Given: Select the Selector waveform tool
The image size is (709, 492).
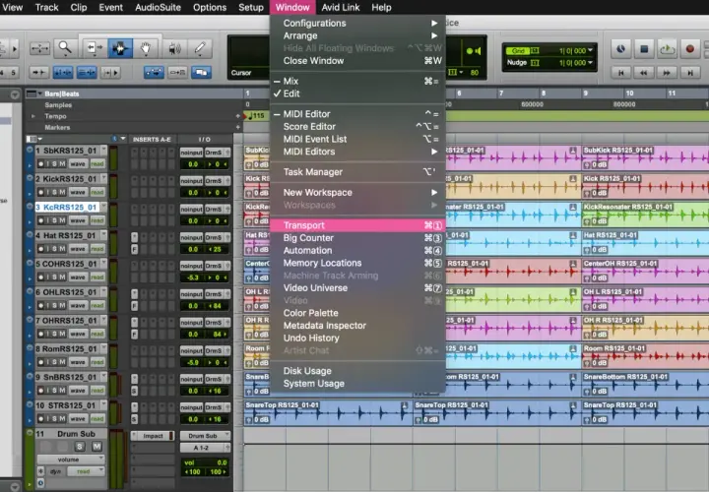Looking at the screenshot, I should click(x=120, y=48).
